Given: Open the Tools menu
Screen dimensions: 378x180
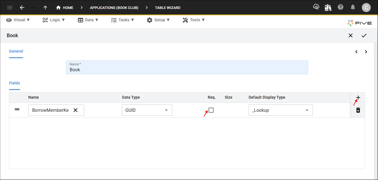Looking at the screenshot, I should pos(194,20).
